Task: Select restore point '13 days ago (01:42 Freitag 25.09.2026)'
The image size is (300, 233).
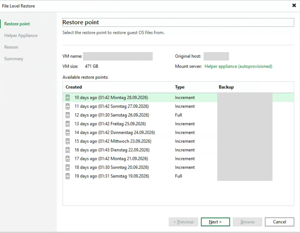Action: coord(178,124)
